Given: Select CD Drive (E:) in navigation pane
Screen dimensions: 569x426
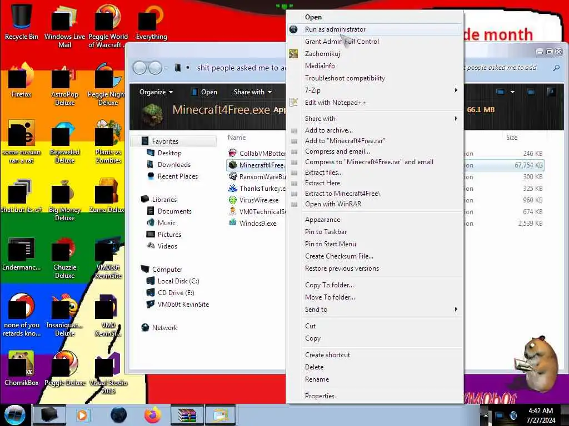Looking at the screenshot, I should tap(176, 293).
